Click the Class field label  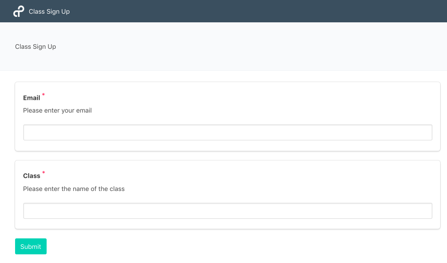[x=32, y=175]
